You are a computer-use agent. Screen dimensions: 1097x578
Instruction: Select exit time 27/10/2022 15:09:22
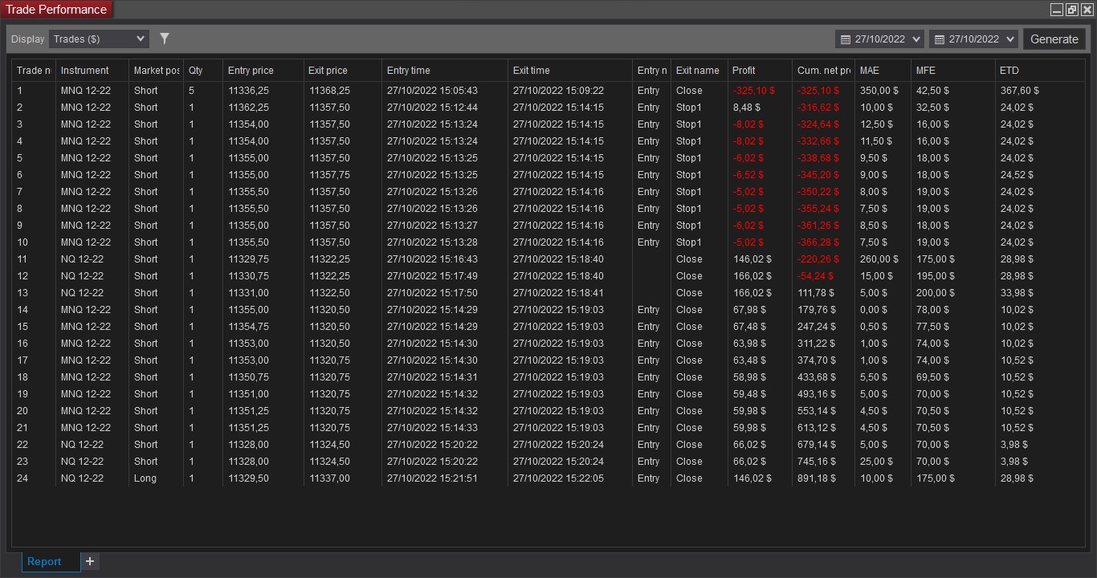click(558, 91)
